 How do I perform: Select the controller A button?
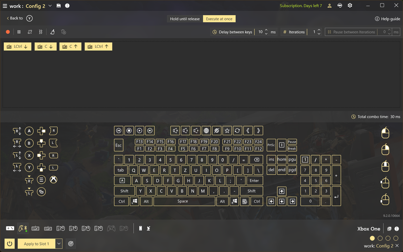(x=29, y=131)
